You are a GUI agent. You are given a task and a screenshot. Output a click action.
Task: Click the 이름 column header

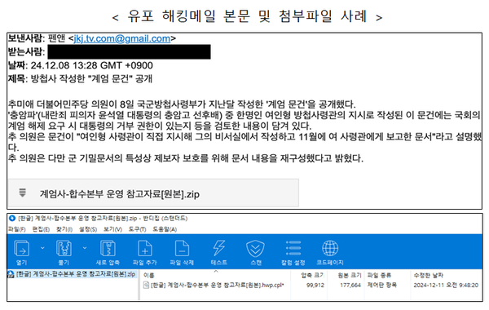(x=149, y=276)
